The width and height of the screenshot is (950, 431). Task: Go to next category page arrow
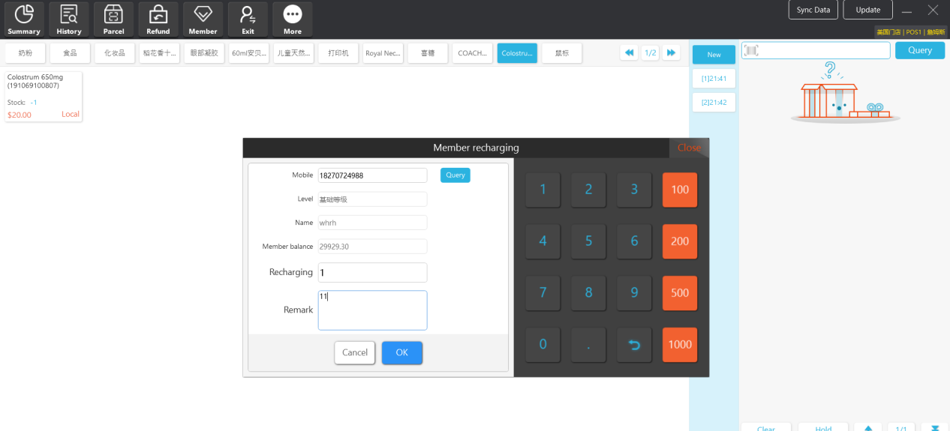tap(672, 53)
